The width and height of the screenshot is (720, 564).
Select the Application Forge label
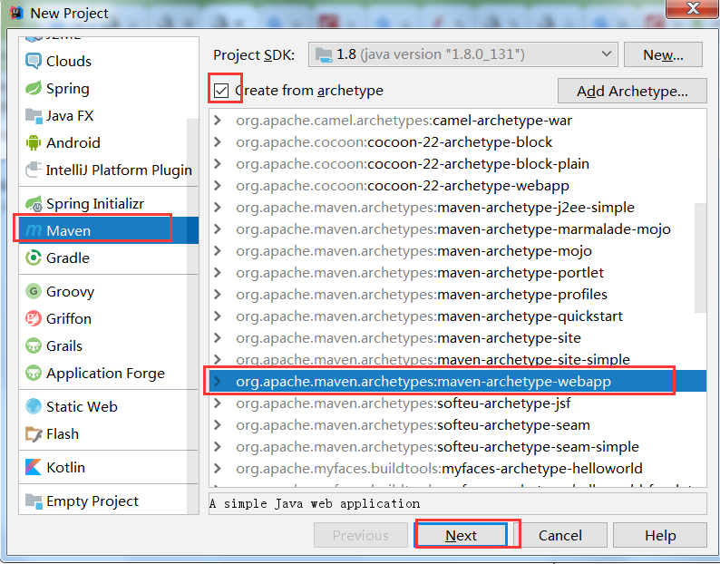click(105, 374)
